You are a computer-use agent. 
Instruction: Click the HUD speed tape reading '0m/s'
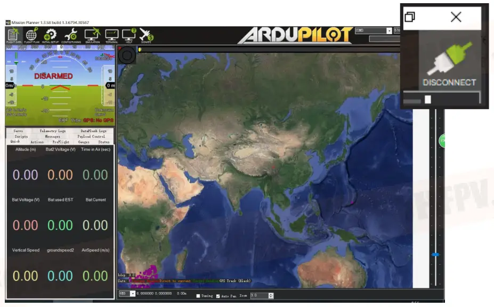pyautogui.click(x=10, y=85)
